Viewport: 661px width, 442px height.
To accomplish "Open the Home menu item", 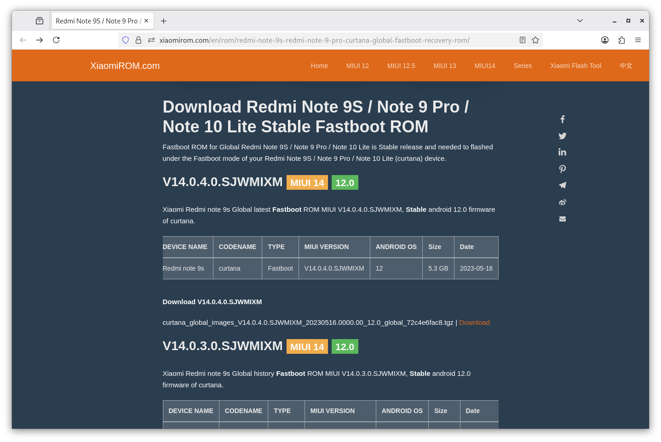I will 319,66.
